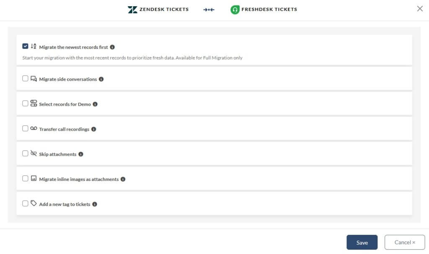Click Transfer call recordings label
This screenshot has height=254, width=429.
pos(64,130)
